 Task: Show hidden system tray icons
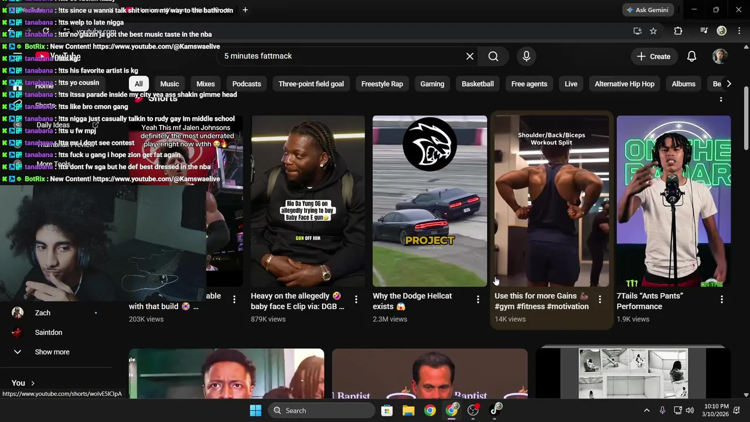click(x=646, y=410)
